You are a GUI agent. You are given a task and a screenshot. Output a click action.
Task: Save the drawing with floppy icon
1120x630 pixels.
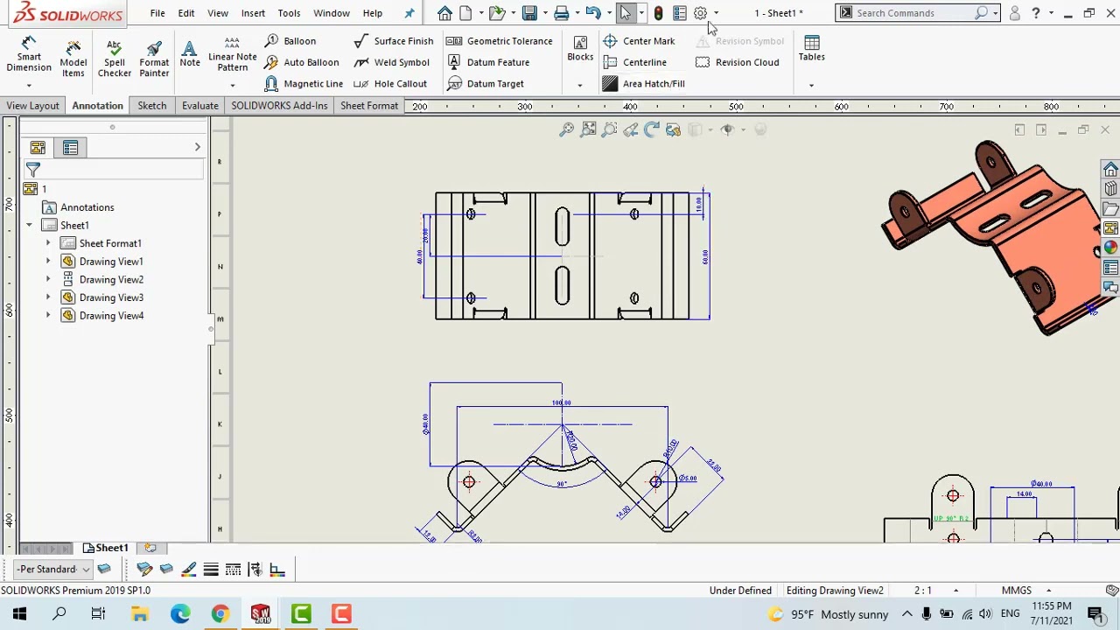(x=529, y=13)
